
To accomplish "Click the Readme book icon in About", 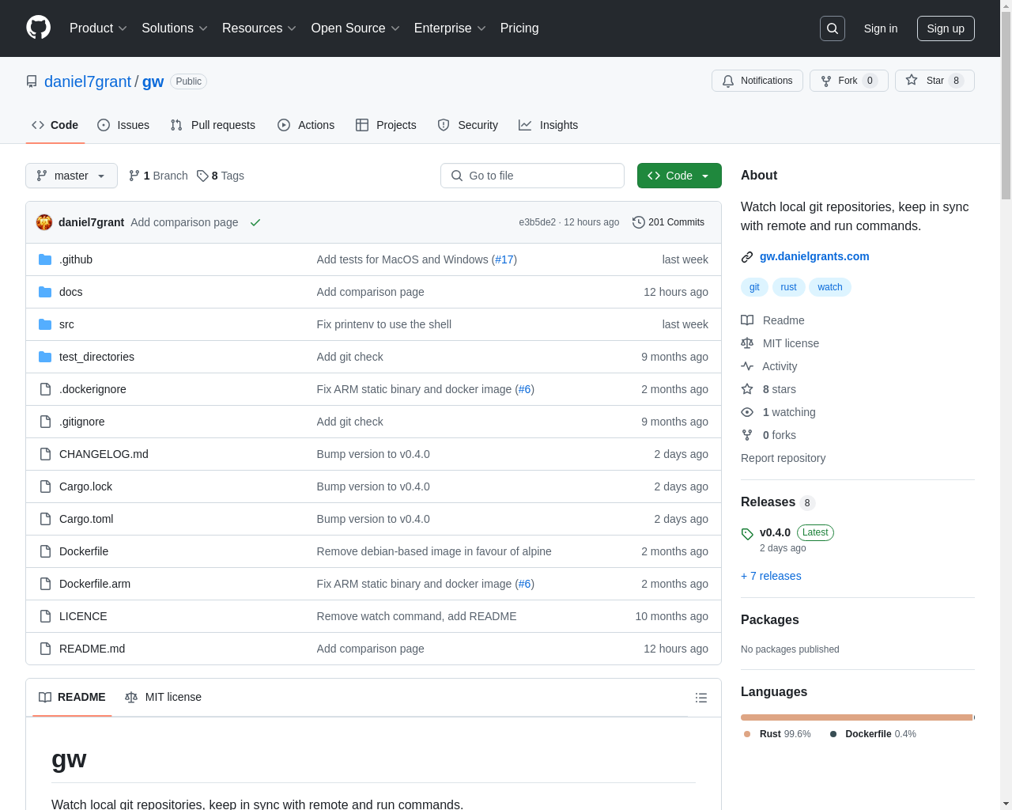I will click(747, 320).
